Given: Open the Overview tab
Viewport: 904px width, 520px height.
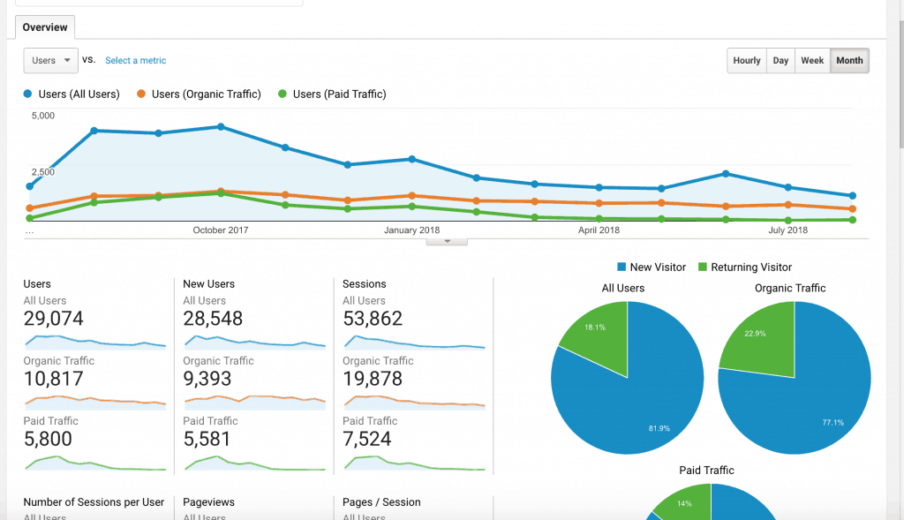Looking at the screenshot, I should point(45,27).
